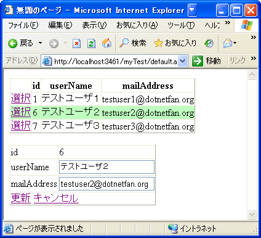261x238 pixels.
Task: Open the お気に入り(A) menu
Action: click(137, 25)
